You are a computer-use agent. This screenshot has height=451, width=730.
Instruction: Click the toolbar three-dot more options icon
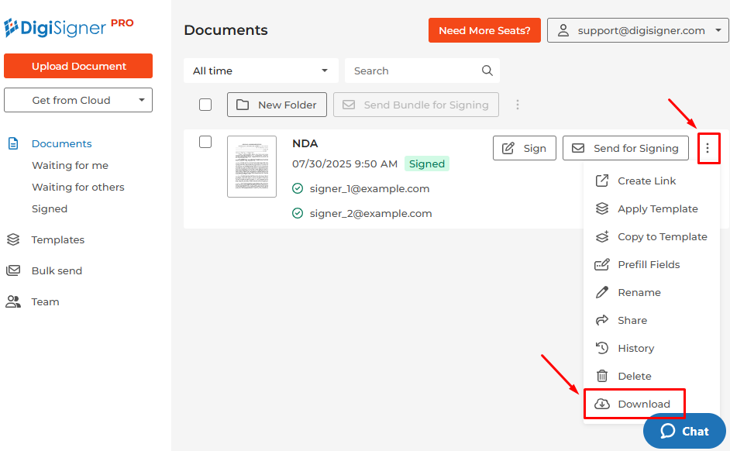[518, 105]
